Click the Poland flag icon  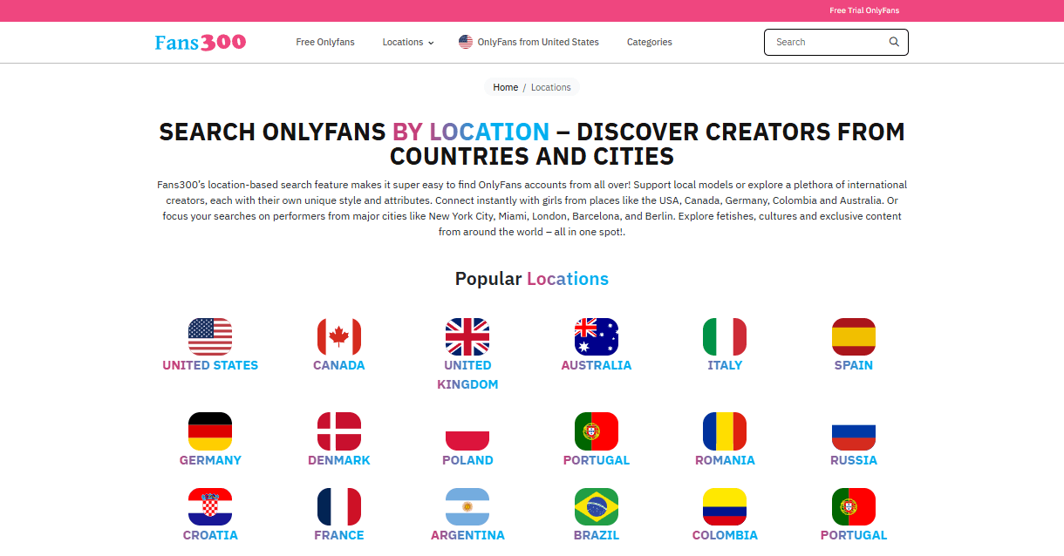(x=467, y=431)
